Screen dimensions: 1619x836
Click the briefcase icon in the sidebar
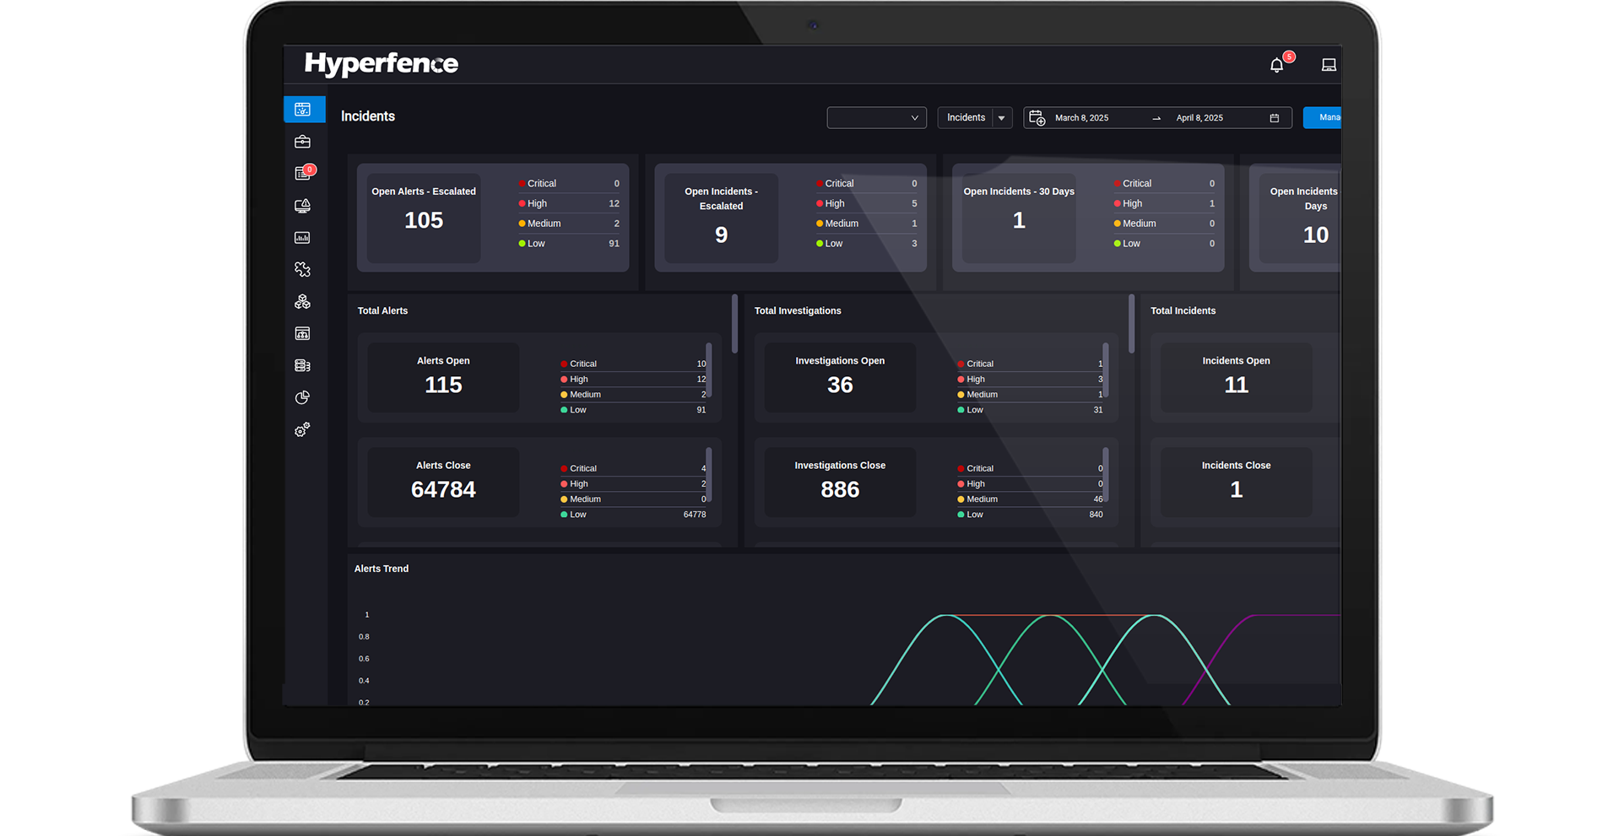click(x=303, y=142)
